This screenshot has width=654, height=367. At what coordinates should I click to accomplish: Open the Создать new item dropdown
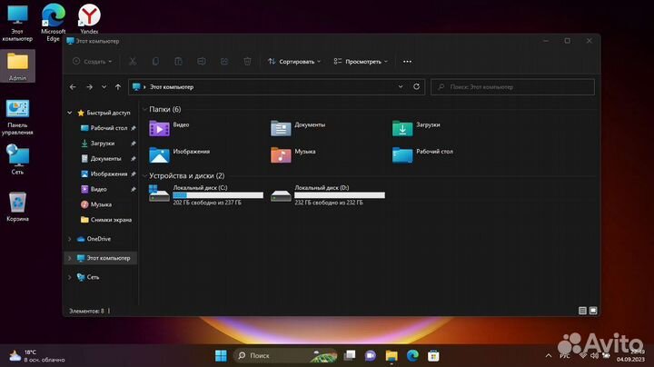(x=92, y=61)
